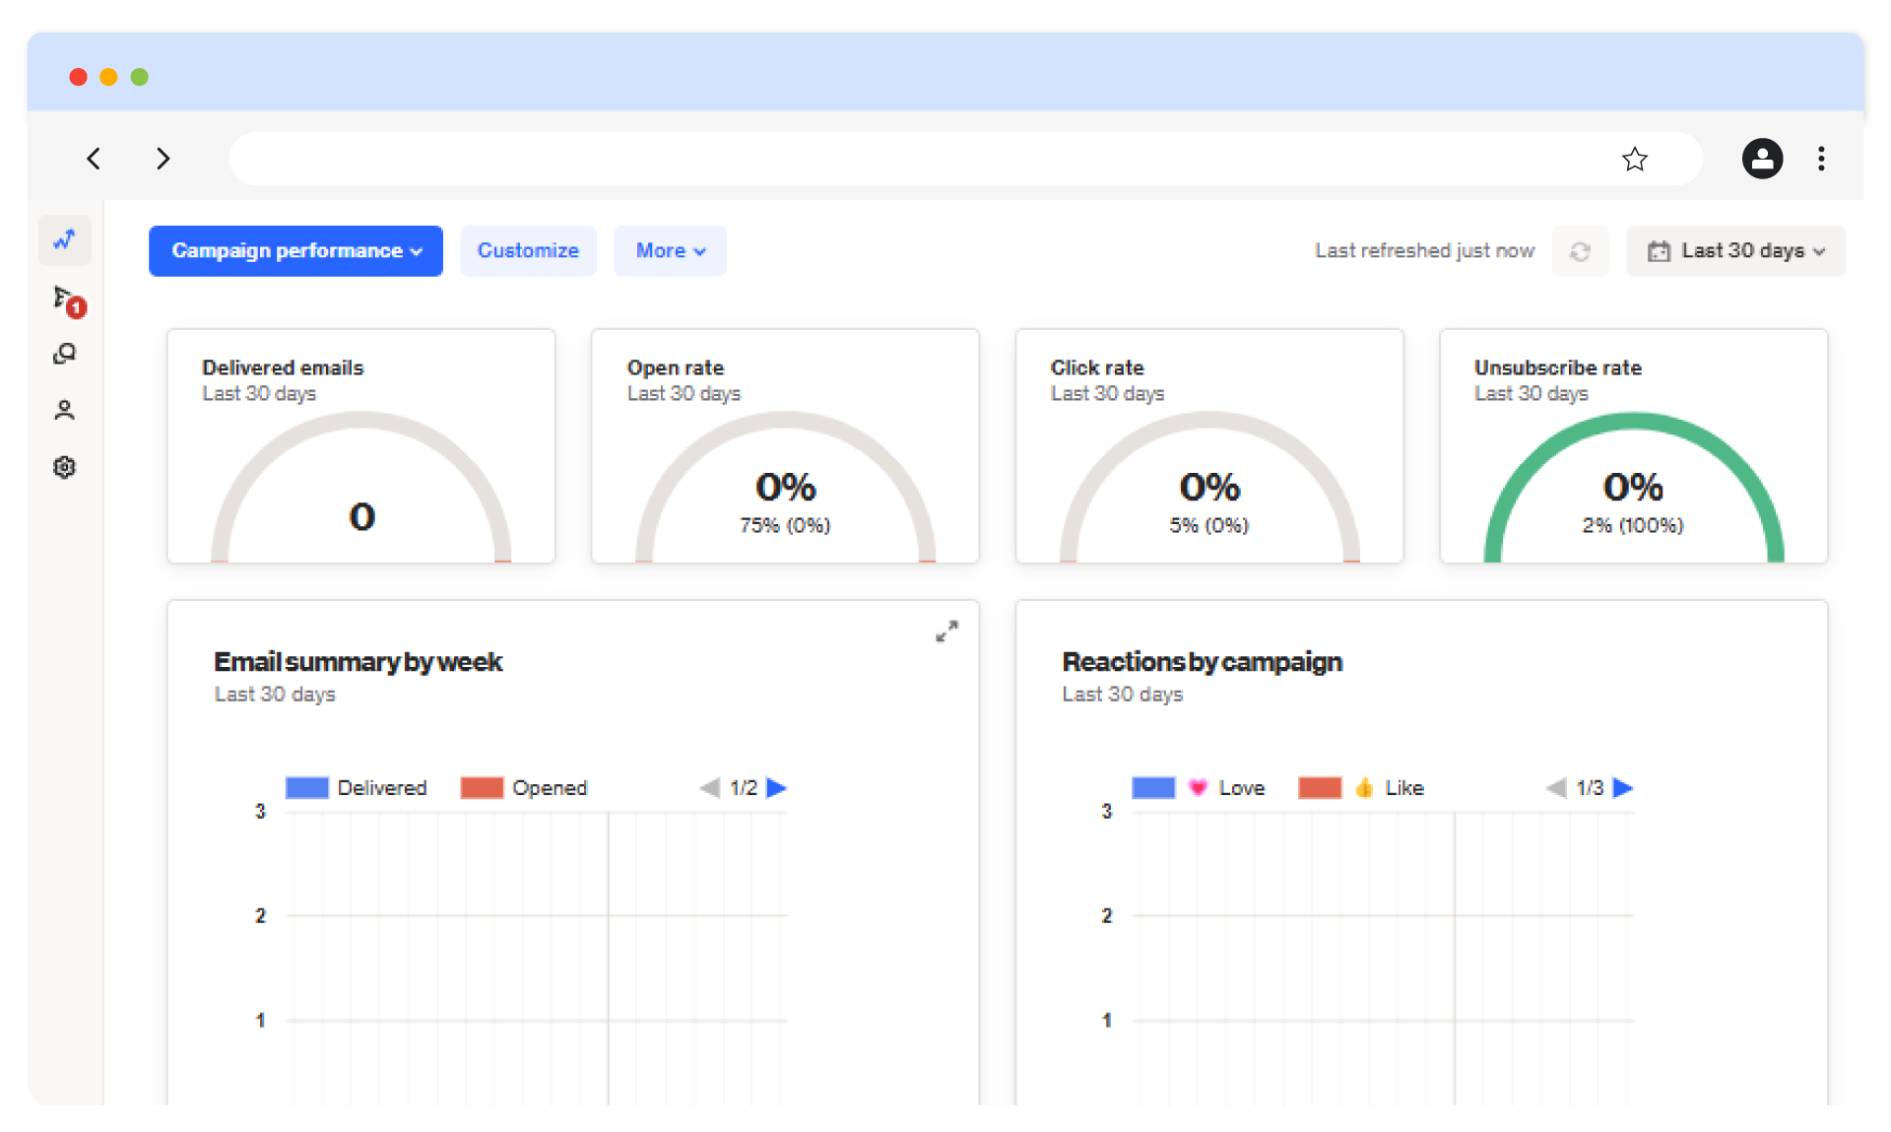Go to next legend page in Reactions chart
Viewport: 1891px width, 1132px height.
[x=1624, y=788]
